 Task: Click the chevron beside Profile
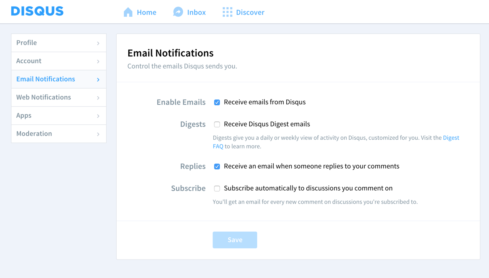(98, 43)
